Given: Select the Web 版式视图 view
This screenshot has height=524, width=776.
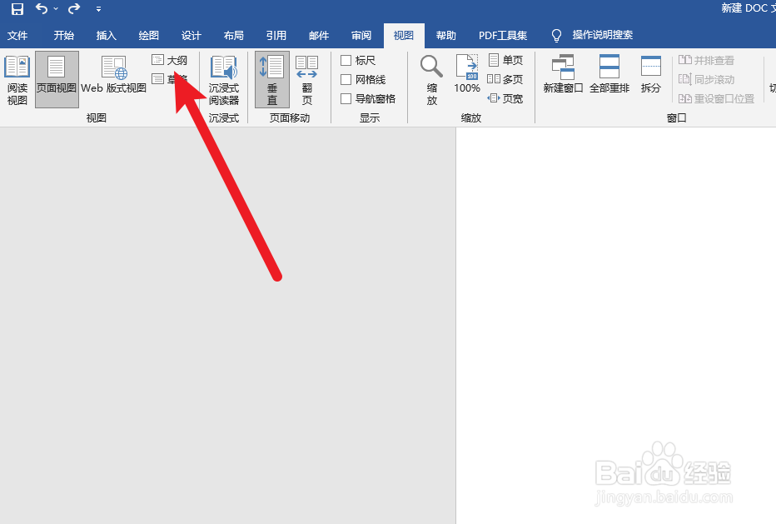Looking at the screenshot, I should tap(115, 78).
